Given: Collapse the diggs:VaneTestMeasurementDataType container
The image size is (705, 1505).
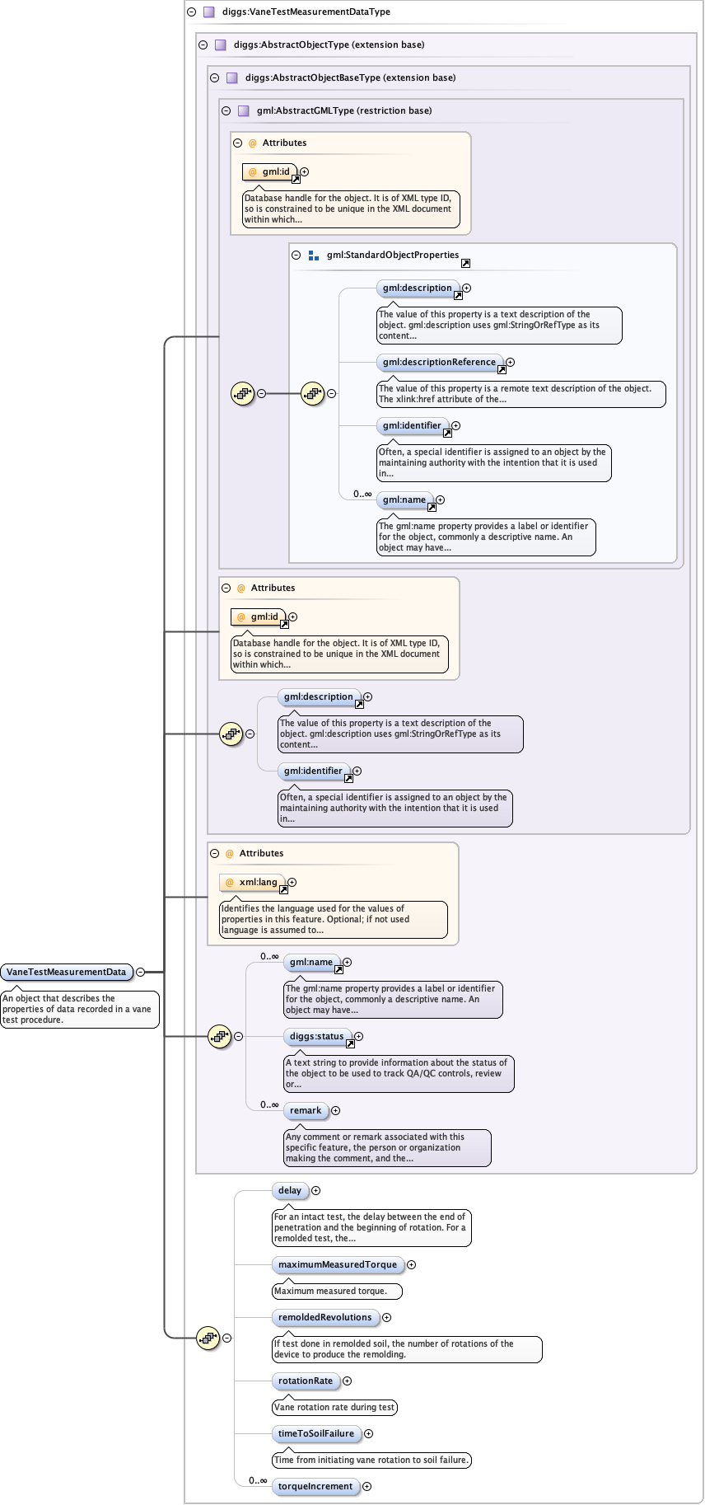Looking at the screenshot, I should coord(191,12).
